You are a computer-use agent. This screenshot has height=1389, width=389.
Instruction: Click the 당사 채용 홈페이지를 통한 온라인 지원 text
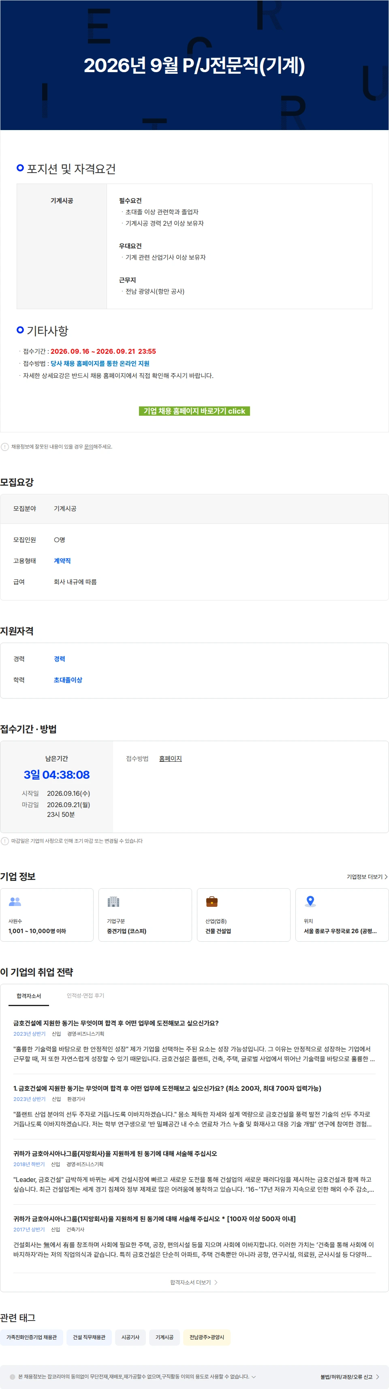[x=100, y=363]
